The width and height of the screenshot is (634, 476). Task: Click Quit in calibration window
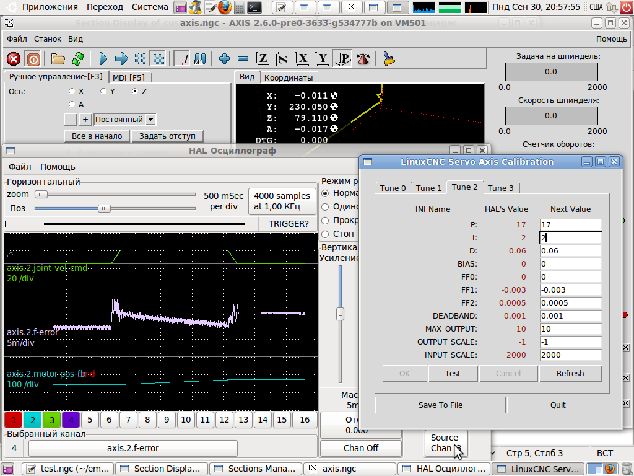coord(558,405)
